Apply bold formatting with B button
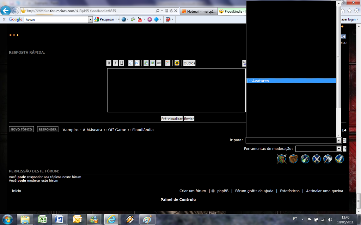 click(109, 63)
